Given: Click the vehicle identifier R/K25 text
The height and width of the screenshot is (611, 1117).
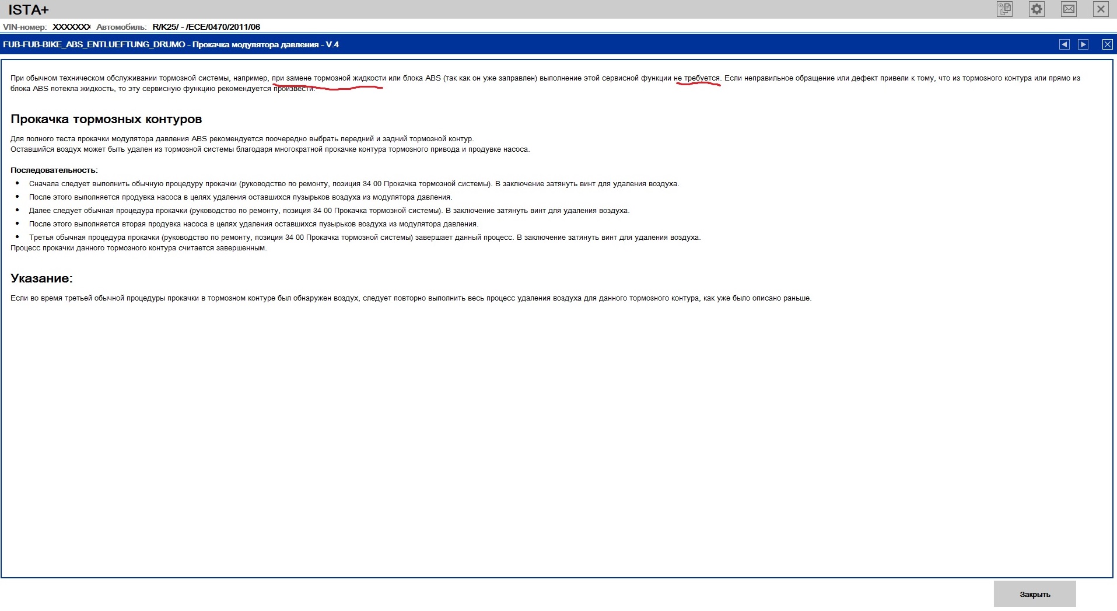Looking at the screenshot, I should coord(206,27).
